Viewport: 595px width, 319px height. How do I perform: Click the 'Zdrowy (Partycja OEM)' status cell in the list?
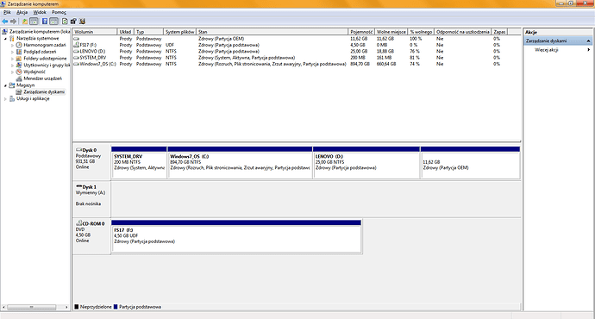pyautogui.click(x=222, y=39)
